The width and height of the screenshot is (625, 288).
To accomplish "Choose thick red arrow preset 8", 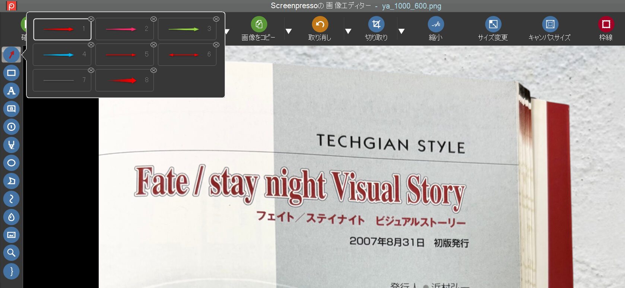I will click(x=124, y=80).
